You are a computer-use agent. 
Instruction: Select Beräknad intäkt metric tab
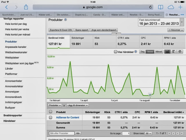58,42
